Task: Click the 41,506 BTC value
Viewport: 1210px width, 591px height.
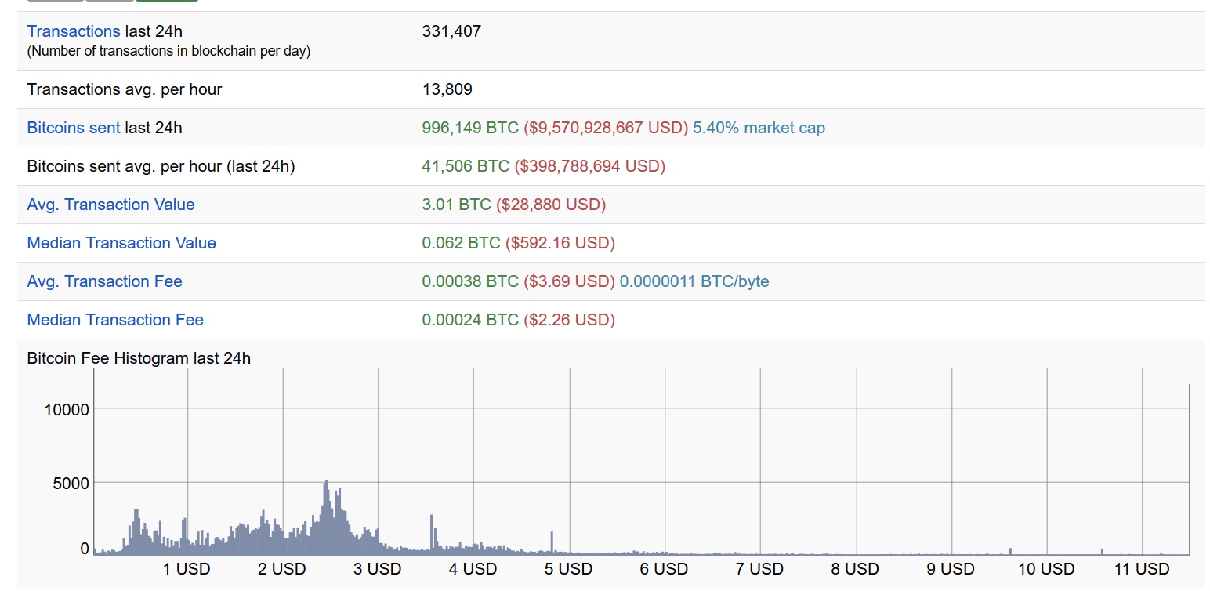Action: (x=466, y=166)
